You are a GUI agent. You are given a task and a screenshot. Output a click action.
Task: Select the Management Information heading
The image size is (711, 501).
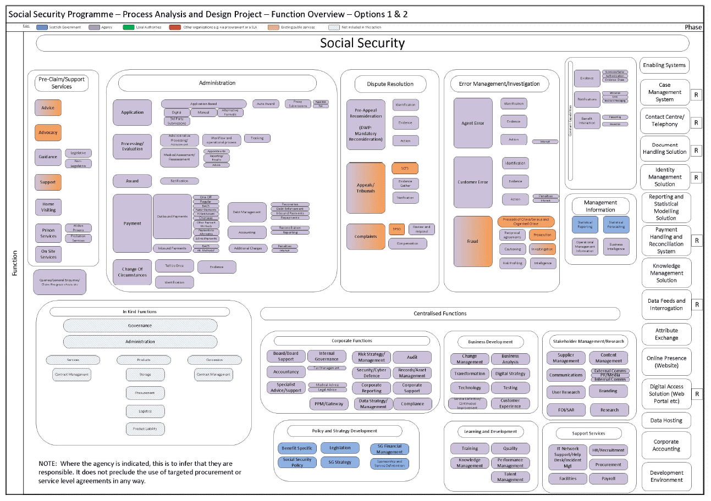click(600, 206)
